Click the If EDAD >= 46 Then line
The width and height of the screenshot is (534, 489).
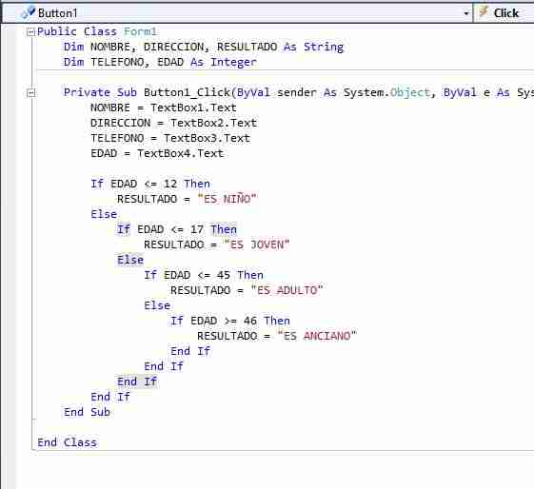click(x=230, y=321)
